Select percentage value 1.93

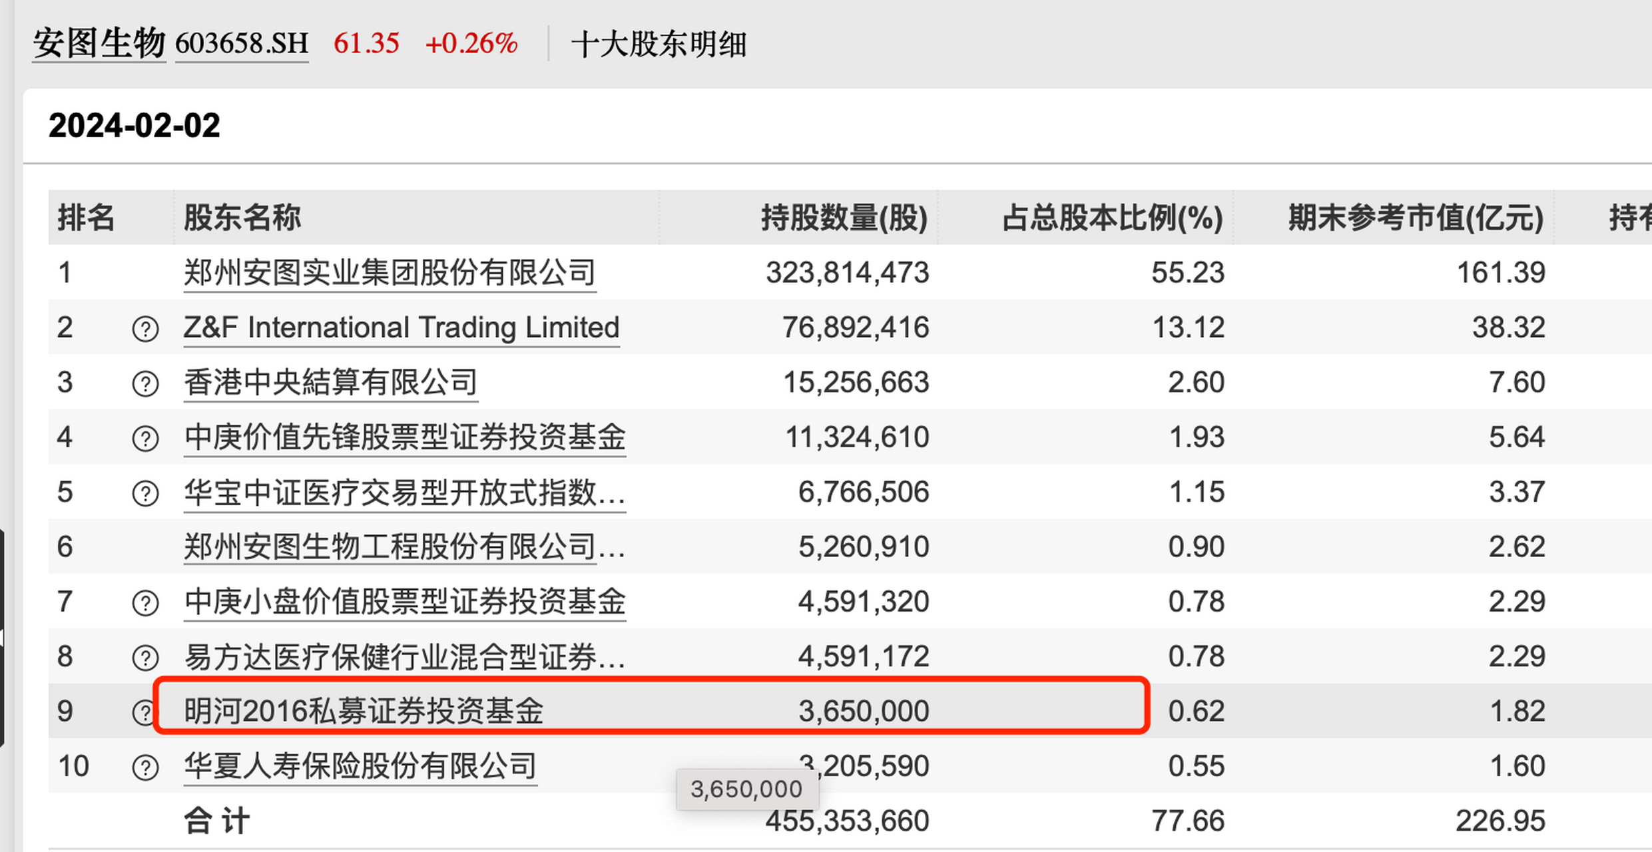pyautogui.click(x=1197, y=437)
